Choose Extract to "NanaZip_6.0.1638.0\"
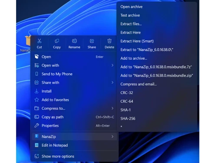The image size is (217, 163). pos(157,50)
